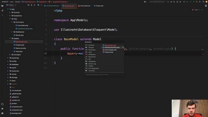Viewport: 208px width, 117px height.
Task: Click the red error count indicator
Action: coord(193,10)
